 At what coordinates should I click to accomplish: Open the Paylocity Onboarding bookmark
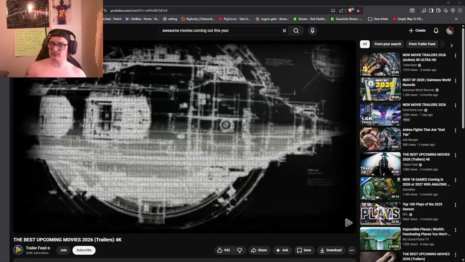198,19
